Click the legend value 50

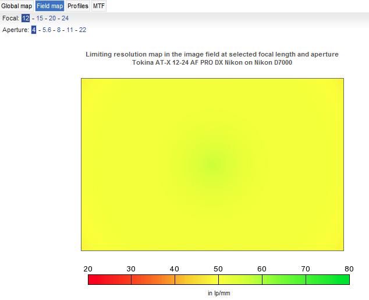[x=218, y=269]
